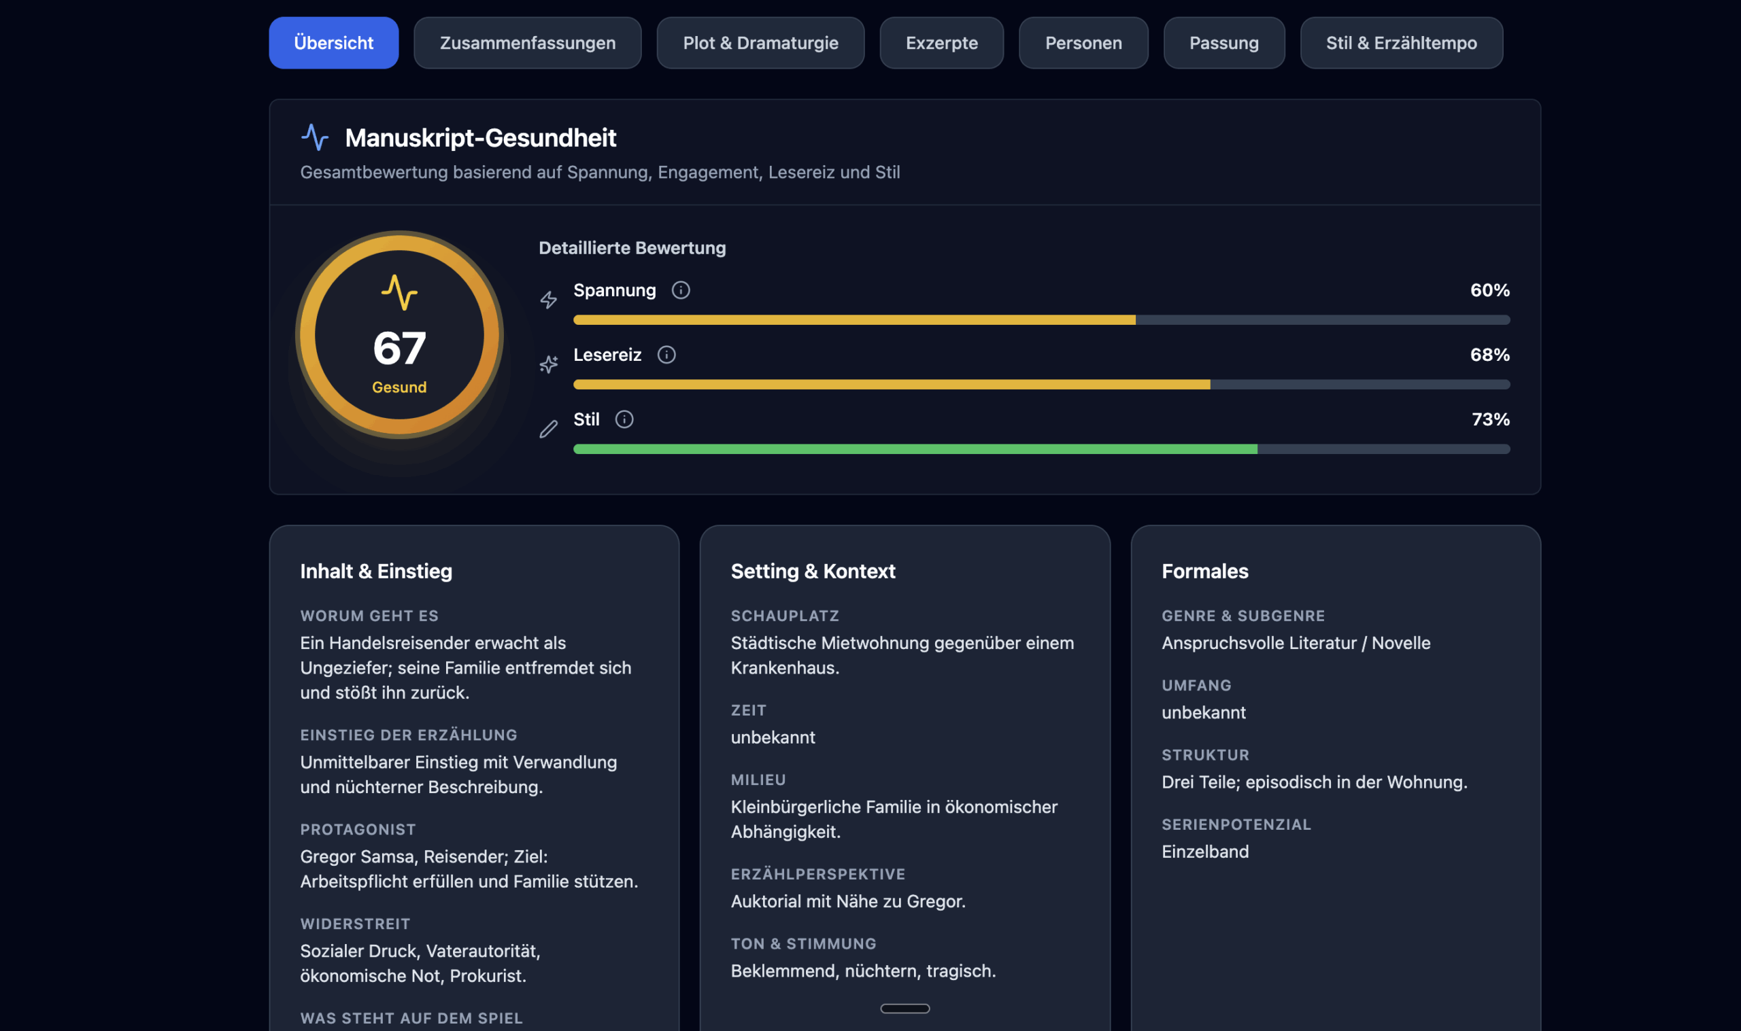Click the Lesereiz progress bar
1741x1031 pixels.
pyautogui.click(x=890, y=385)
